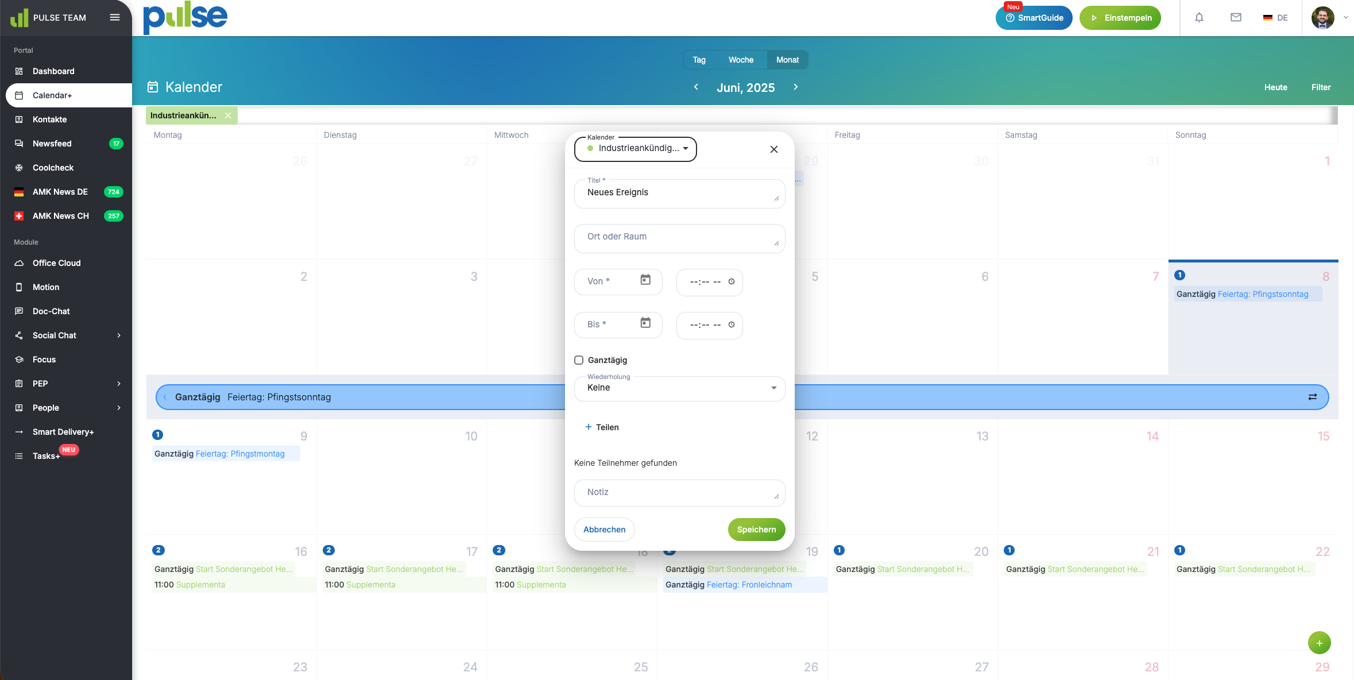
Task: Open the Kalender dropdown Industrieankündig...
Action: coord(635,149)
